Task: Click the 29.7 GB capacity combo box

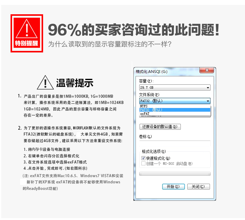Action: 175,88
